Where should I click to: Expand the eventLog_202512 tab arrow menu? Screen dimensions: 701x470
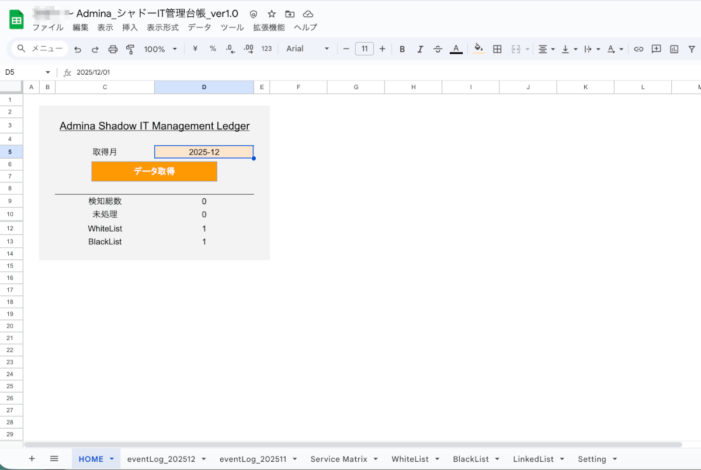[204, 459]
